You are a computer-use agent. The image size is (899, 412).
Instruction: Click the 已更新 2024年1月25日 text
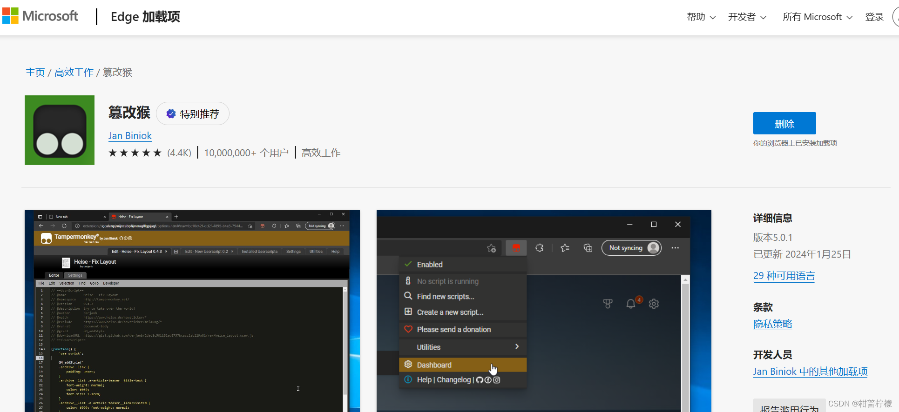click(802, 254)
